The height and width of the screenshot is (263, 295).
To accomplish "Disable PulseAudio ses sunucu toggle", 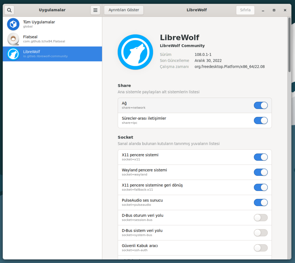I will click(x=260, y=203).
